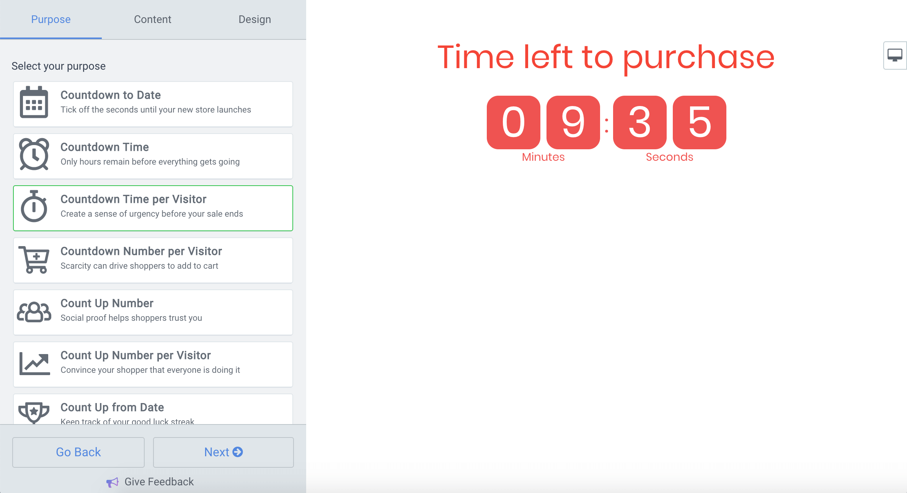The image size is (907, 493).
Task: Click the Time left to purchase heading
Action: click(606, 57)
